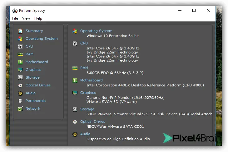Go to the CPU section in sidebar
The image size is (228, 152).
point(29,46)
